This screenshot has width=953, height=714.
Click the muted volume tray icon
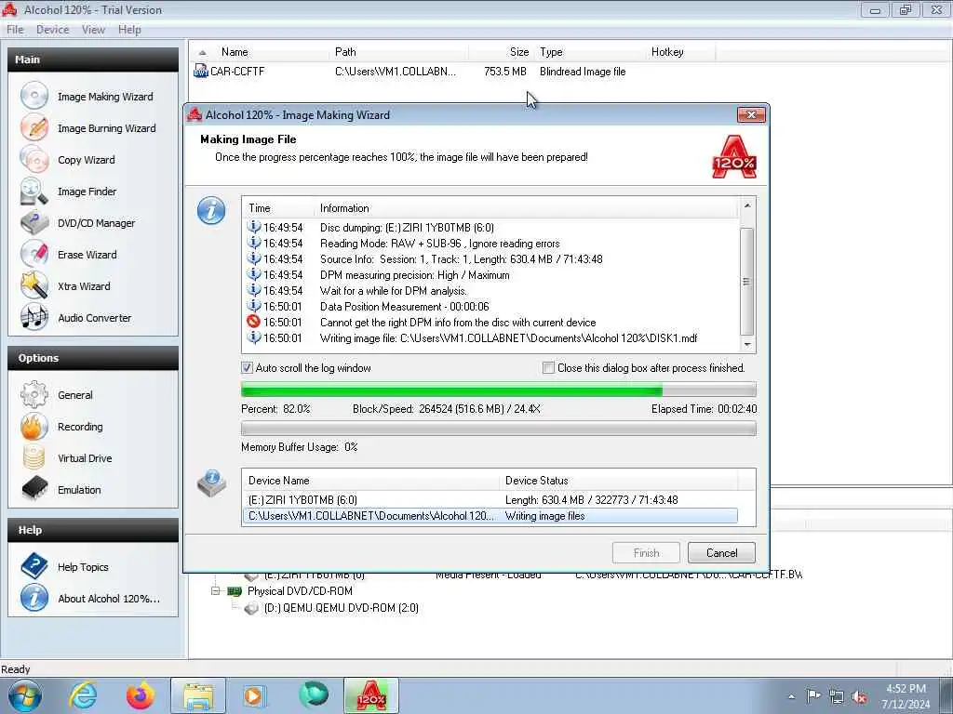859,697
